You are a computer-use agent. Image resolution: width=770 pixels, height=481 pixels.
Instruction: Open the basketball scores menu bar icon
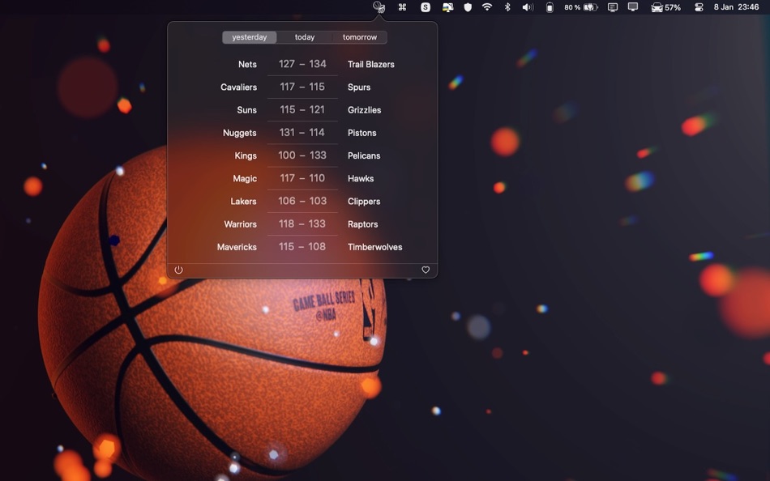pos(379,7)
